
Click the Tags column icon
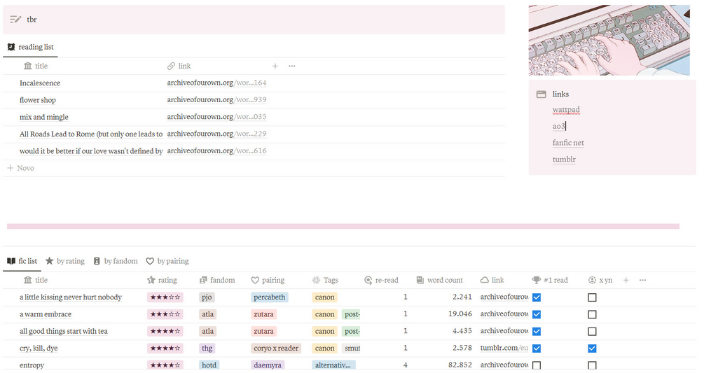[x=316, y=280]
